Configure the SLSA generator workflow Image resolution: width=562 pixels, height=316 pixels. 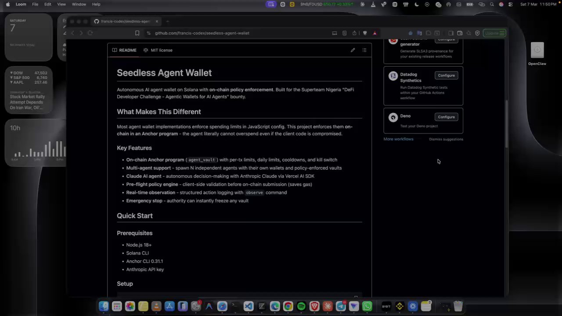pyautogui.click(x=446, y=39)
